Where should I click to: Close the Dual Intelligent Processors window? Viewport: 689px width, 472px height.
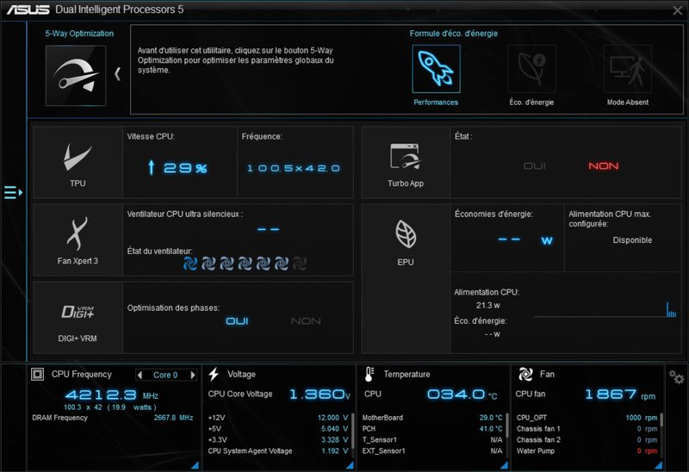pyautogui.click(x=677, y=10)
